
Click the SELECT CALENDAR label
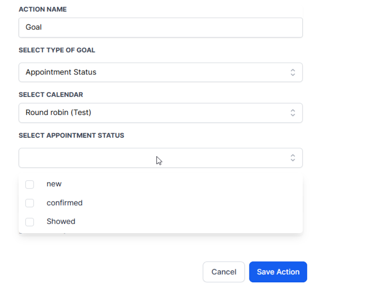[51, 95]
